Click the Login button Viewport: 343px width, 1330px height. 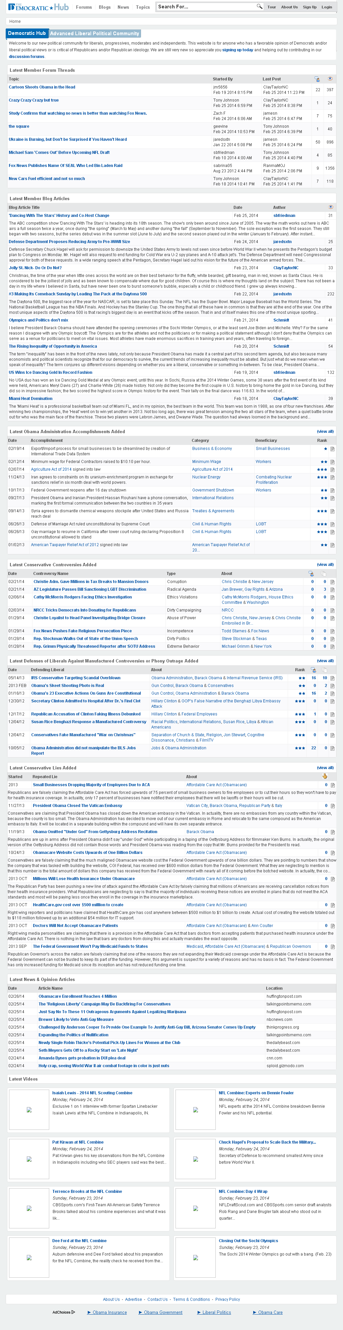[327, 7]
